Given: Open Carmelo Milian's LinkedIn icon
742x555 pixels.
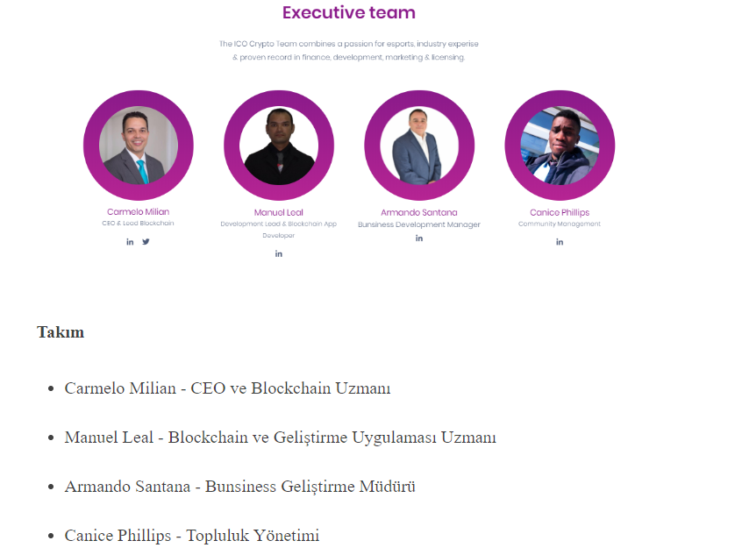Looking at the screenshot, I should (x=130, y=242).
